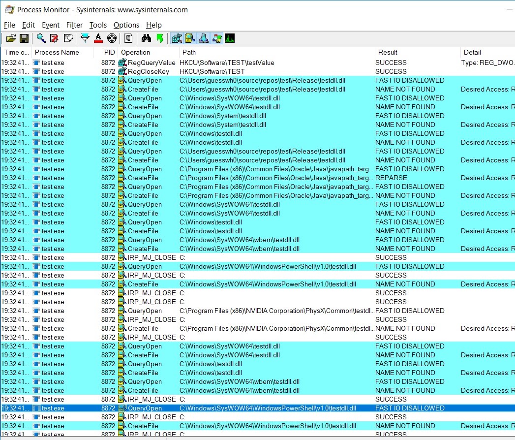Open the Process Tree toolbar icon

[128, 38]
